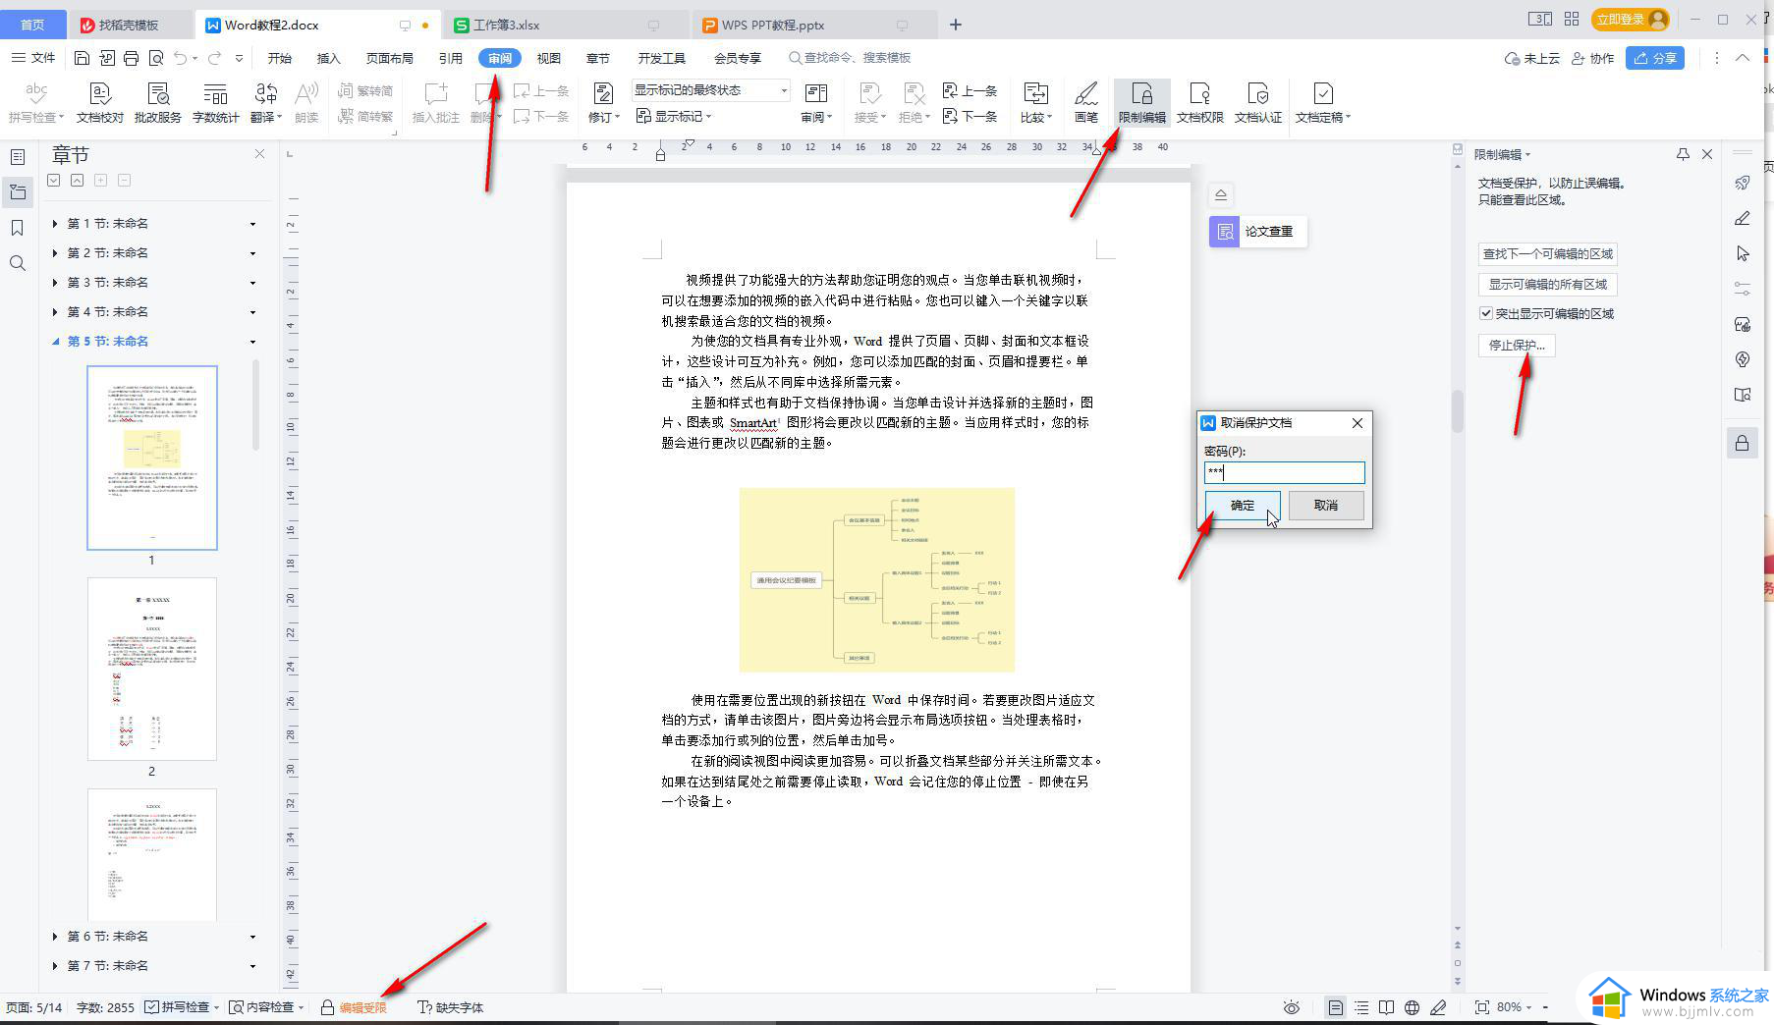Open the 文件 menu
Image resolution: width=1774 pixels, height=1025 pixels.
click(x=33, y=58)
